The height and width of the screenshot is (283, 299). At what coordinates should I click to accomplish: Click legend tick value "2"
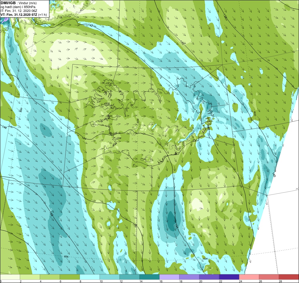20,281
